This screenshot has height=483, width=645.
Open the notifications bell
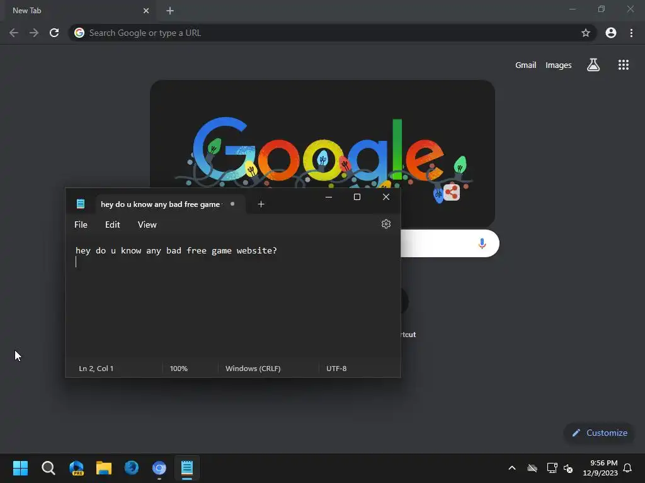pyautogui.click(x=628, y=468)
